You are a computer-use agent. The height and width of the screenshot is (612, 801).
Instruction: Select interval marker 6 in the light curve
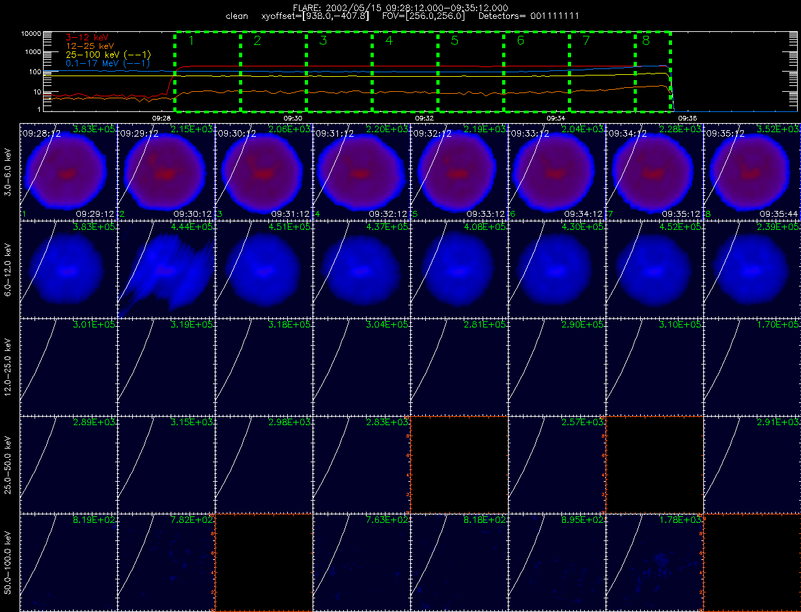click(x=520, y=41)
